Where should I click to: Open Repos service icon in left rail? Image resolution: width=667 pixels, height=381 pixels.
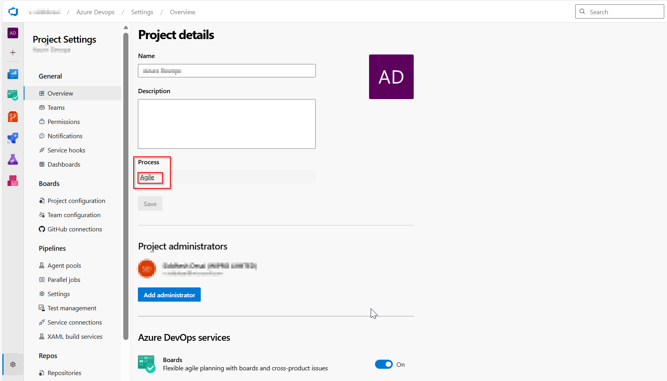coord(13,117)
